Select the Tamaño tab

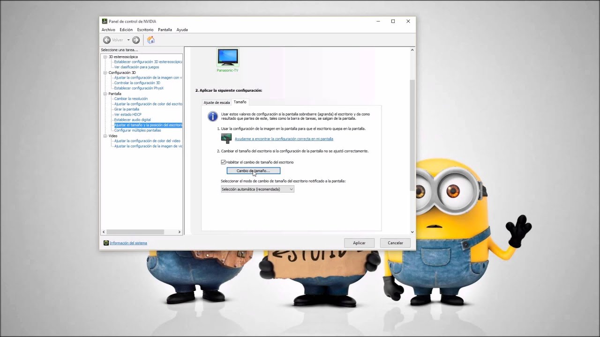click(240, 102)
